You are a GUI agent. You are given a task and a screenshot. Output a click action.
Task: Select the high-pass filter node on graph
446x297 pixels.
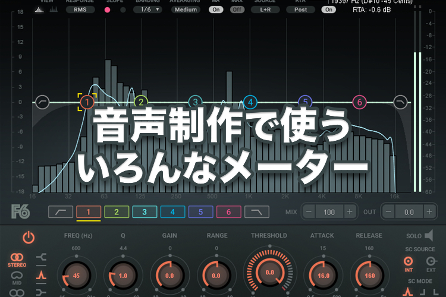pos(42,102)
